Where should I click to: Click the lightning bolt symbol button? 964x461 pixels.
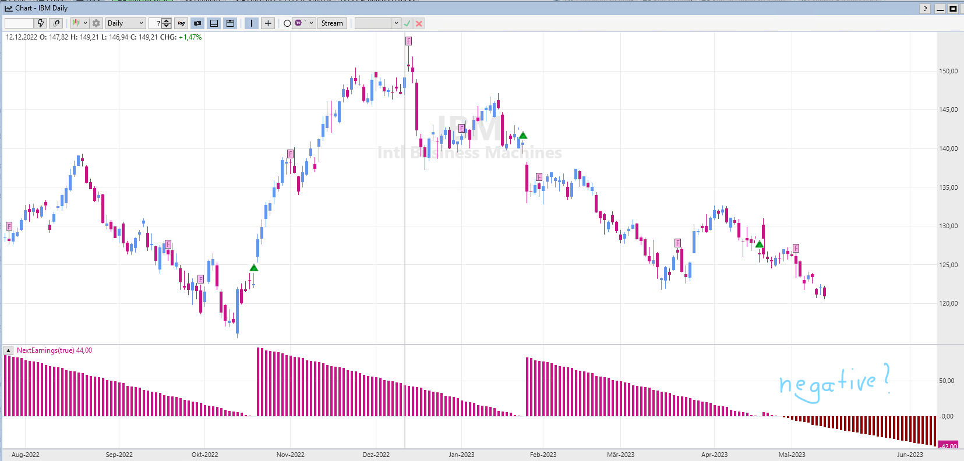(x=40, y=23)
